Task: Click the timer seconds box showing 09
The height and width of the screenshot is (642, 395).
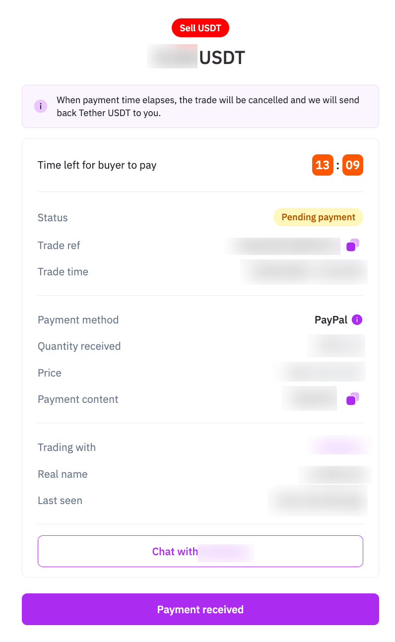Action: tap(353, 165)
